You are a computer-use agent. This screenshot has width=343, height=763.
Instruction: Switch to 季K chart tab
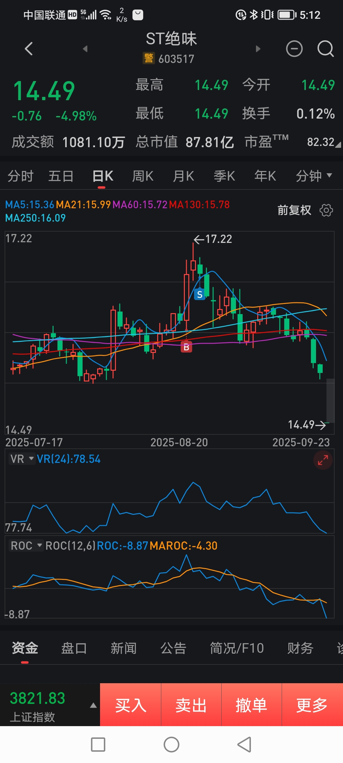(224, 176)
